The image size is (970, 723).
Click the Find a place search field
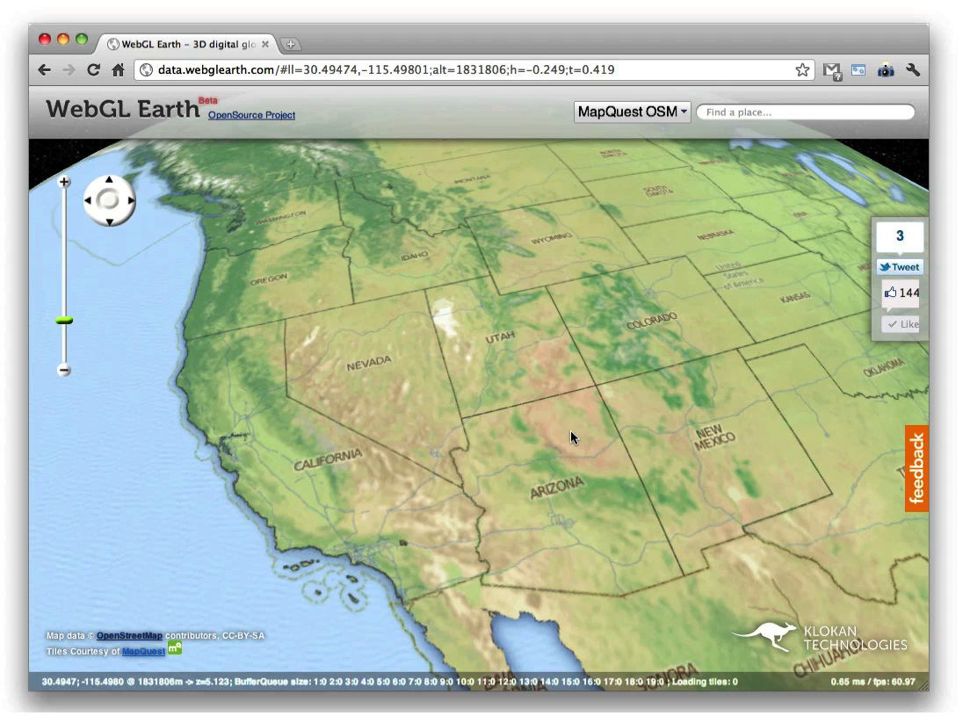coord(806,112)
